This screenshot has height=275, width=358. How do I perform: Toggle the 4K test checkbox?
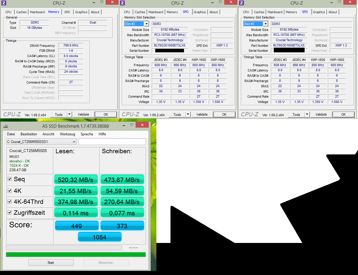[x=10, y=191]
